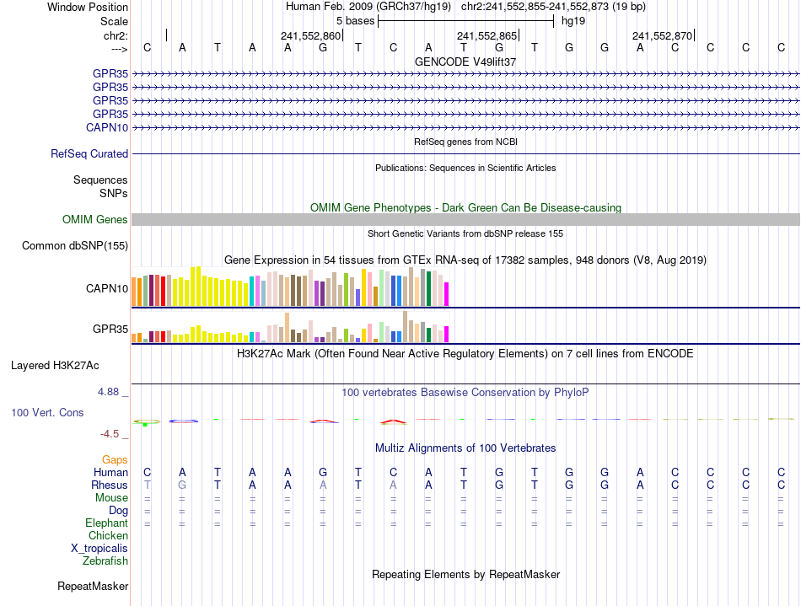Click the CAPN10 transcript label in the GENCODE track
801x606 pixels.
click(107, 127)
